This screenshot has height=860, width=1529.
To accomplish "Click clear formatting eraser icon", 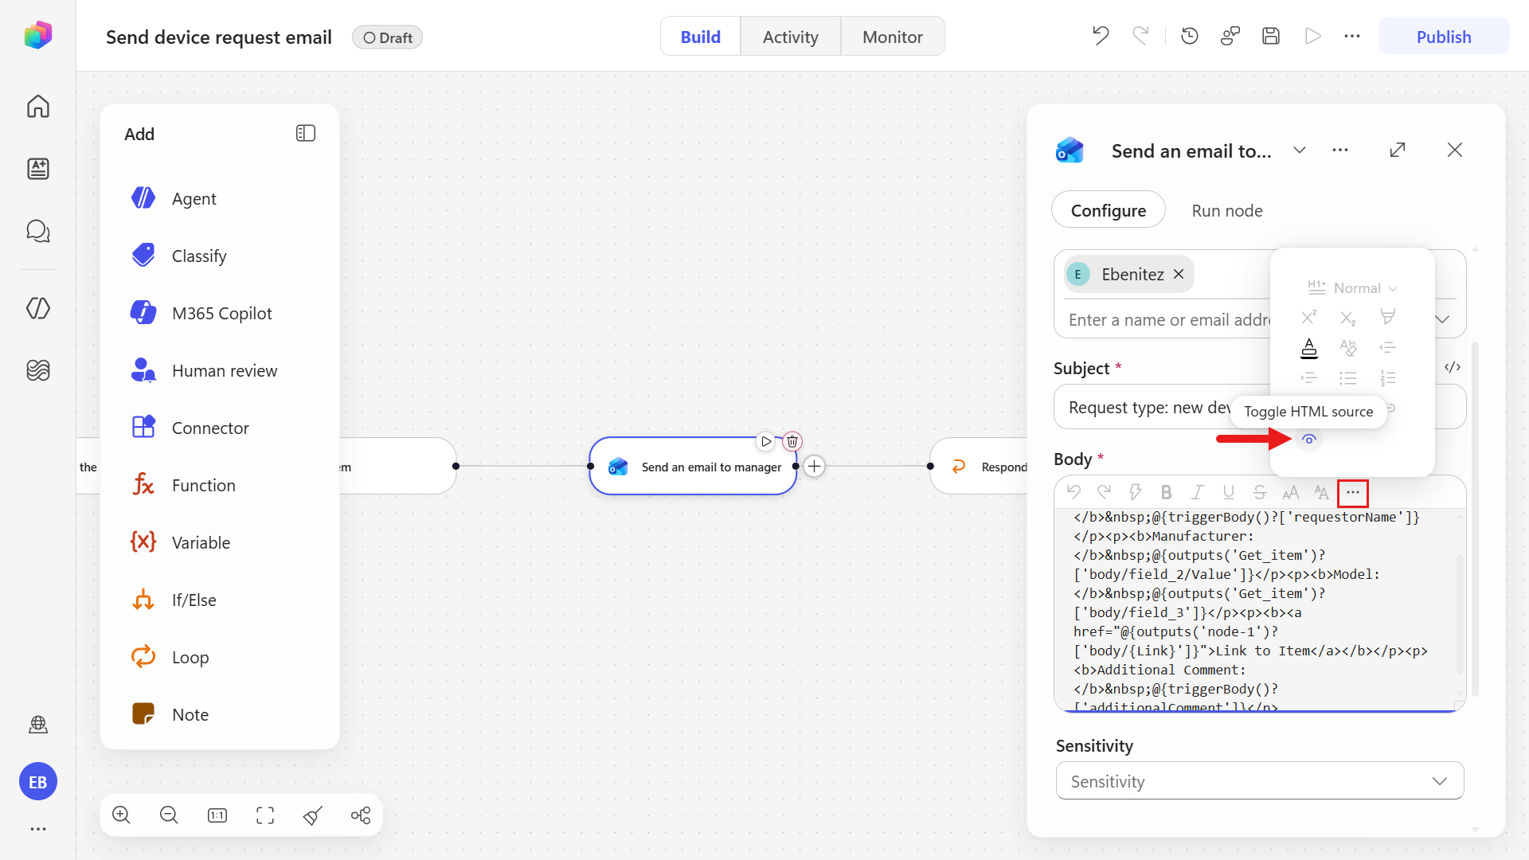I will (1348, 347).
